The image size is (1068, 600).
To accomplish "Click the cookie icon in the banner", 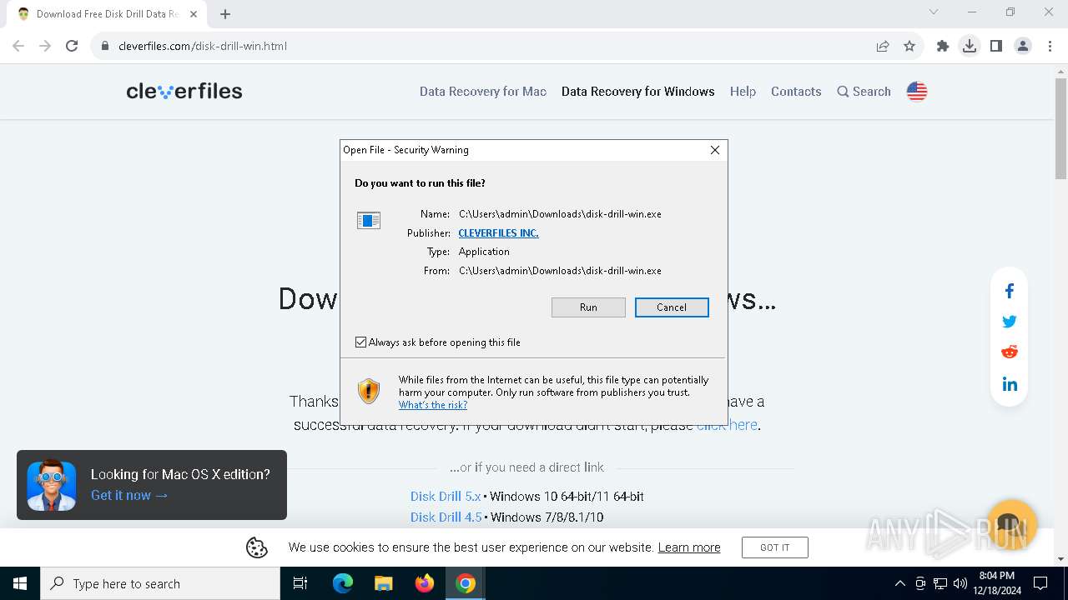I will click(x=257, y=547).
